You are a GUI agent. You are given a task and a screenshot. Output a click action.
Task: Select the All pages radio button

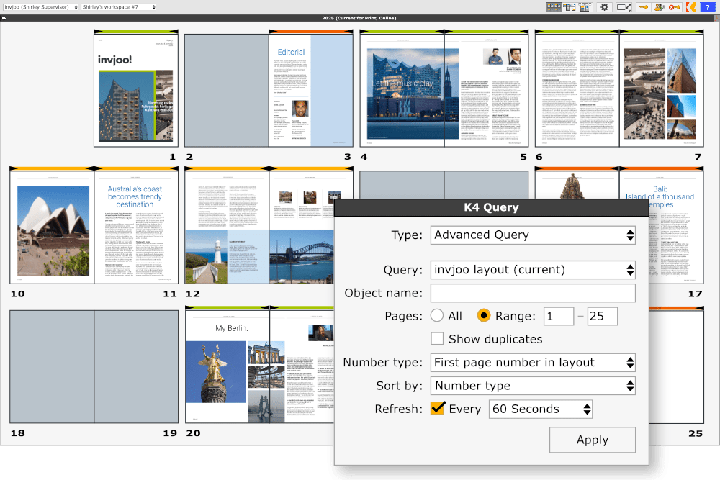[x=436, y=316]
